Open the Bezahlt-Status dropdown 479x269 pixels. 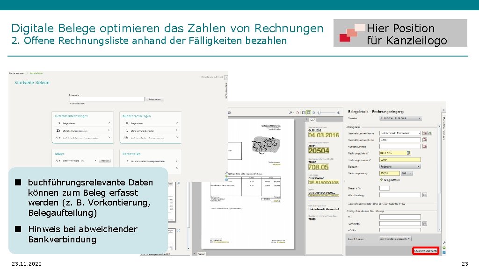tap(395, 239)
